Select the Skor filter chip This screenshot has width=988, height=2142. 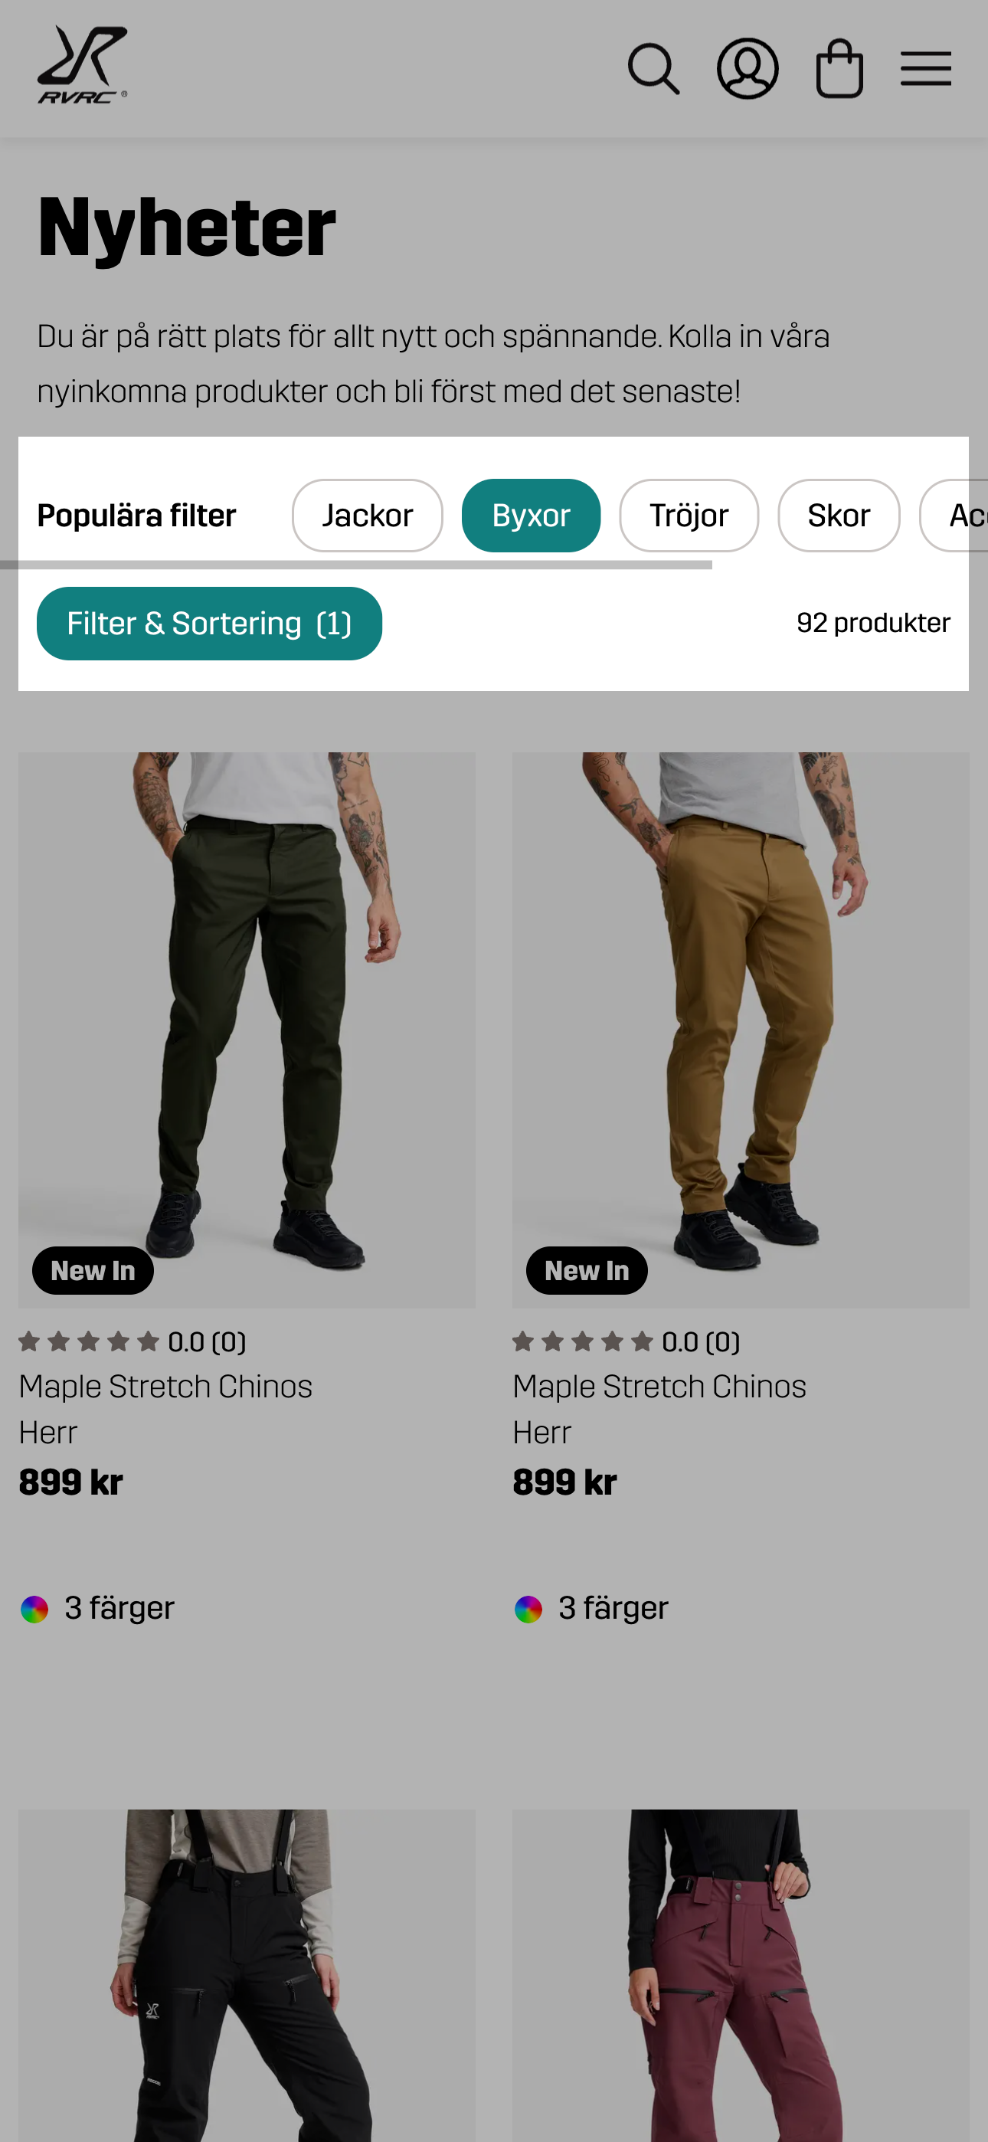pyautogui.click(x=837, y=516)
